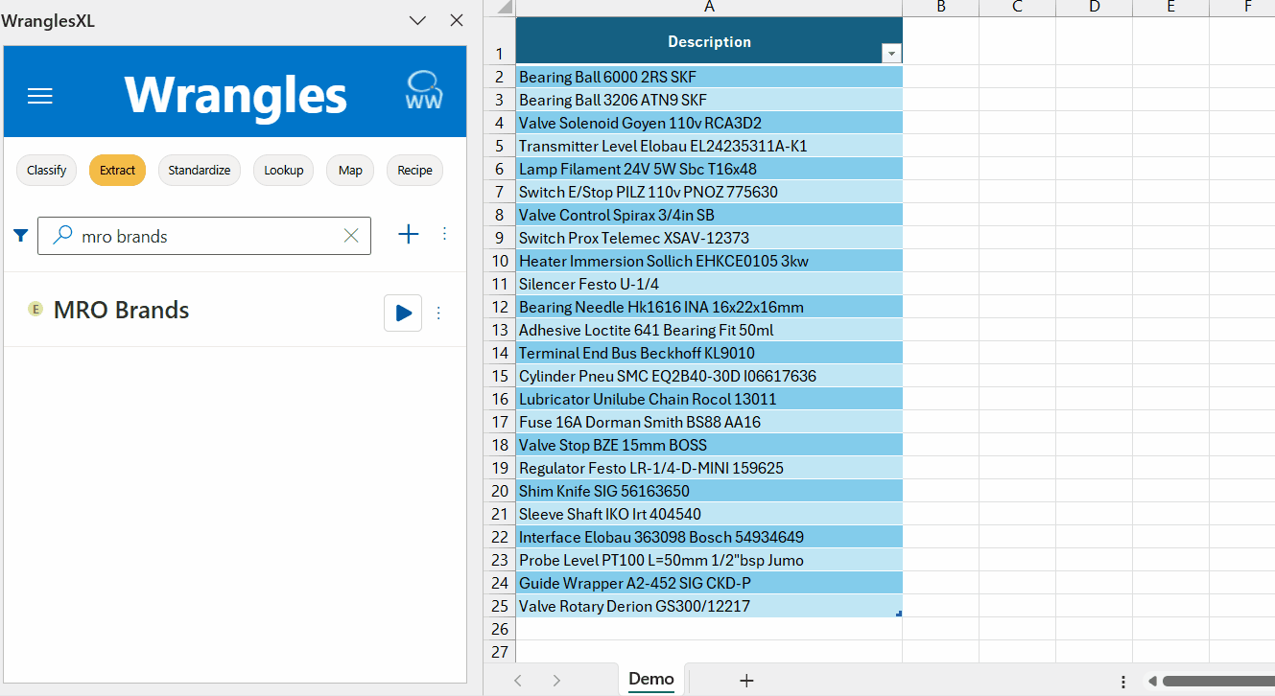Open more options beside the plus icon
Screen dimensions: 1275x696
coord(444,234)
